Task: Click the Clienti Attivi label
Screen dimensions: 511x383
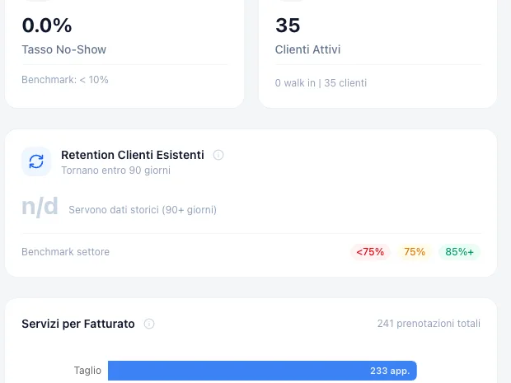Action: (307, 49)
